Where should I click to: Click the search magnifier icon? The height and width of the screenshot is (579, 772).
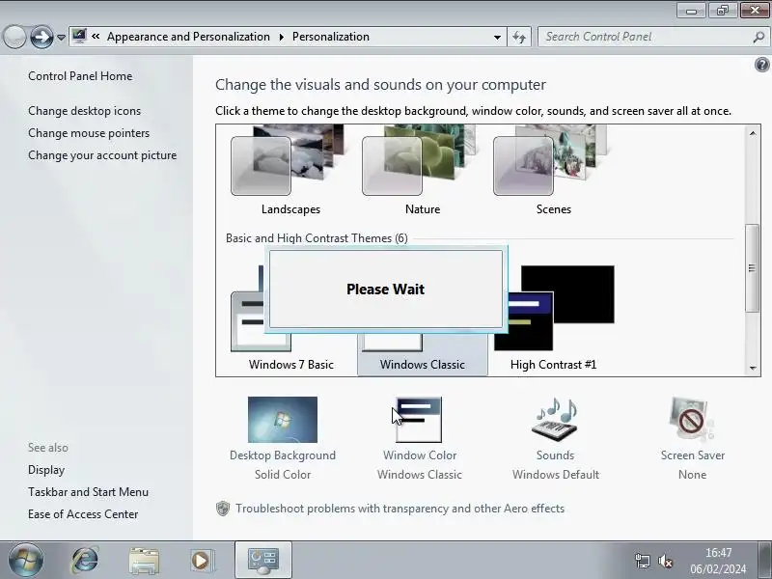[758, 37]
